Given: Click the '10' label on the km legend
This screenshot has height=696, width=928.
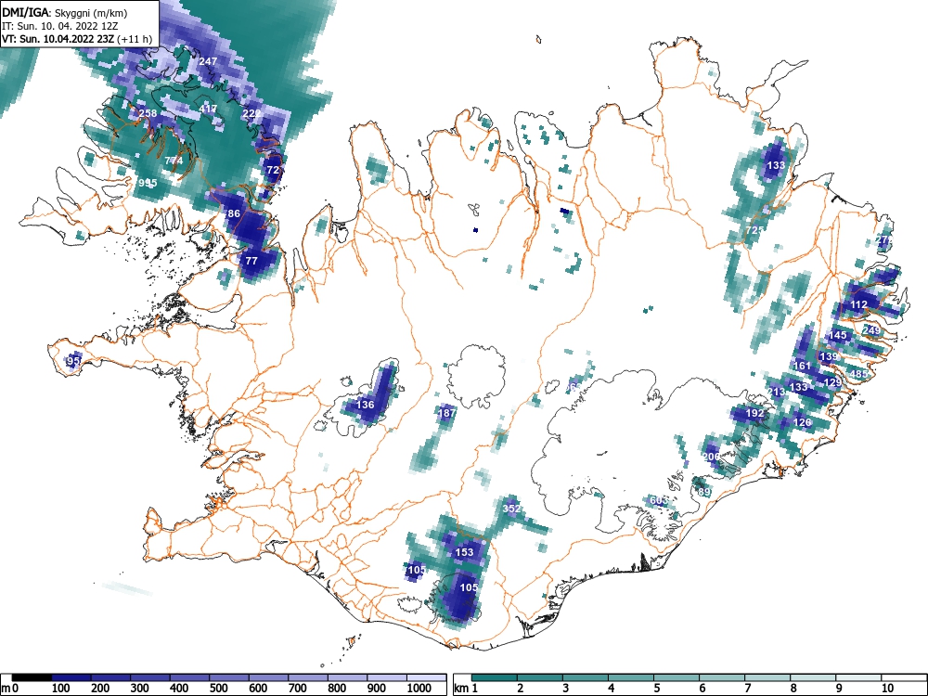Looking at the screenshot, I should pyautogui.click(x=886, y=689).
